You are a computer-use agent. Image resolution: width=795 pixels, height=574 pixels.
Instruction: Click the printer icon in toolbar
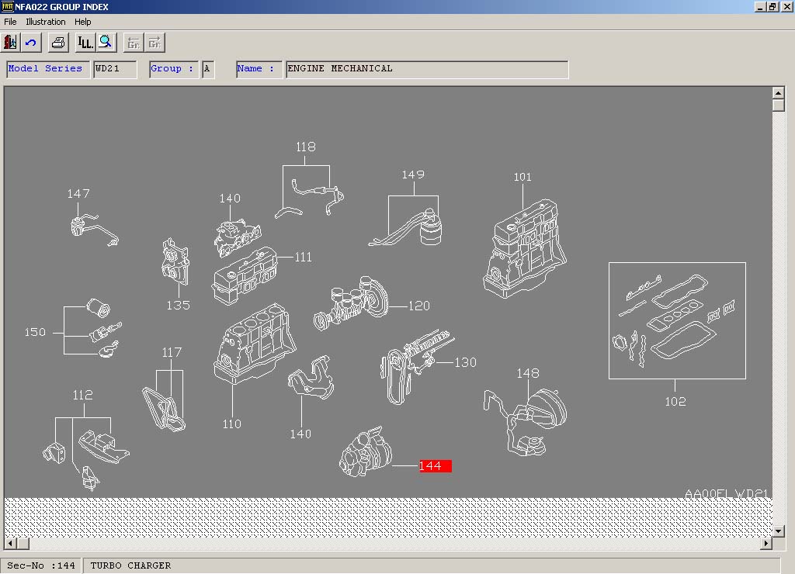[58, 43]
